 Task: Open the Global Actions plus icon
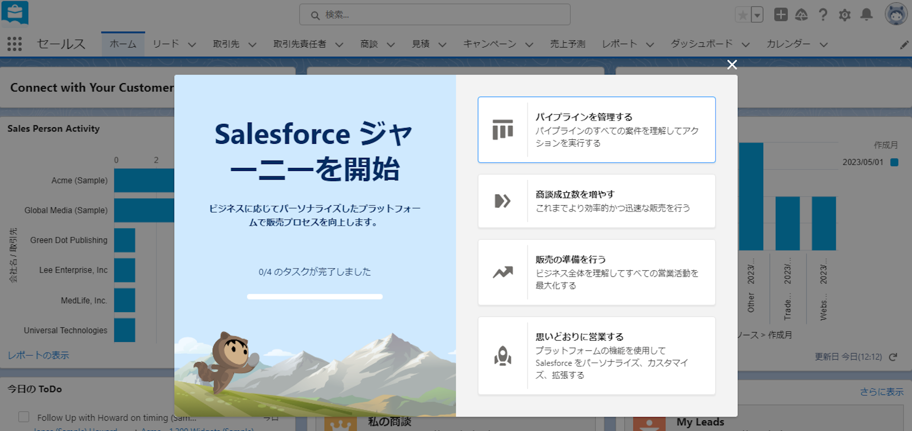pos(781,15)
